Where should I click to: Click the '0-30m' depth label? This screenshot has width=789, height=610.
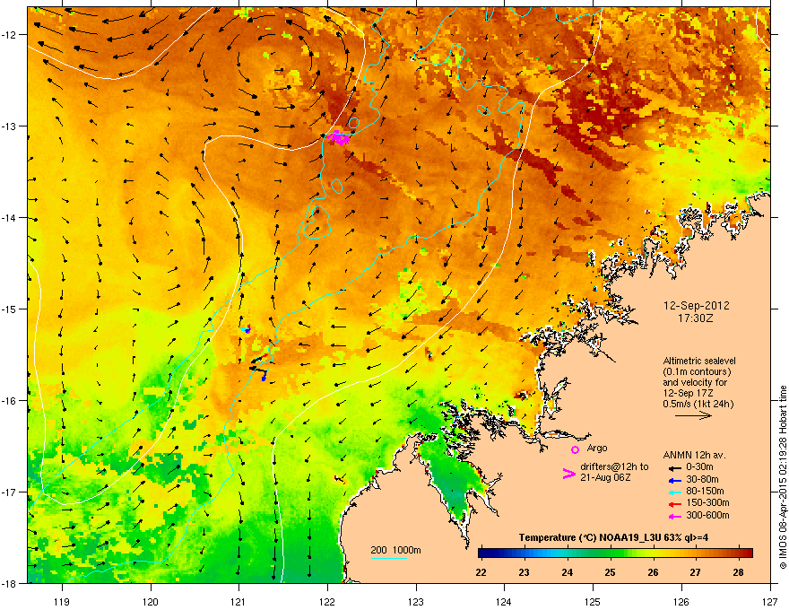pyautogui.click(x=700, y=467)
